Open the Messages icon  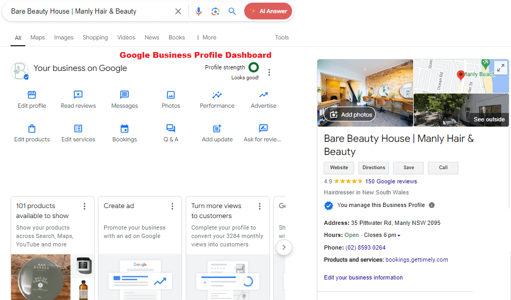click(125, 95)
